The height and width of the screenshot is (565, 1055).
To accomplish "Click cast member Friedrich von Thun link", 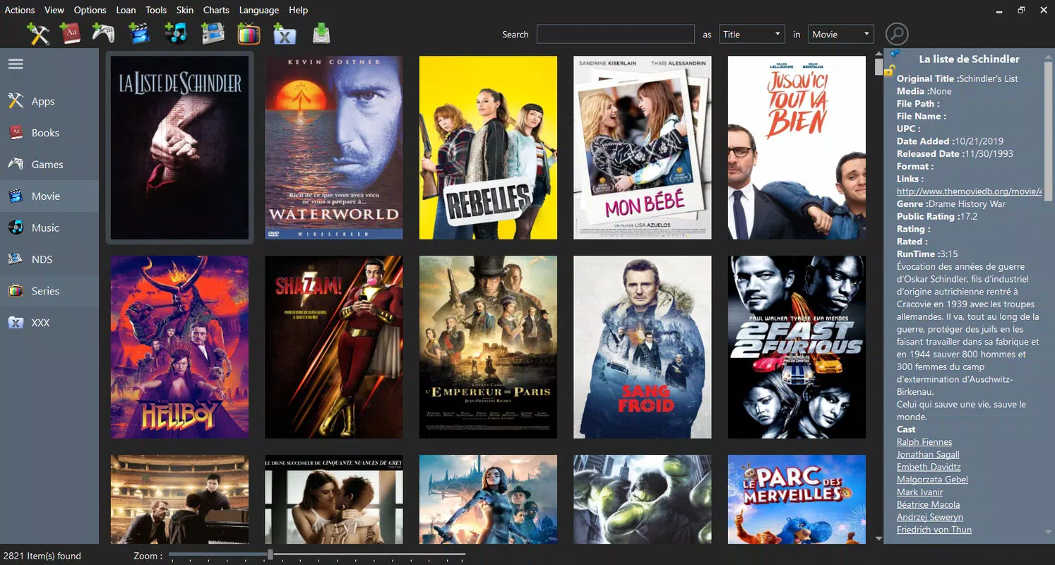I will click(934, 530).
